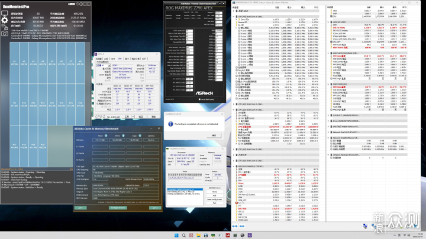Select highlighted log entry in TestMem5 list

click(185, 189)
